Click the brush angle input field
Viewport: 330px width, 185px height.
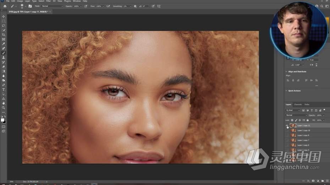[x=145, y=6]
